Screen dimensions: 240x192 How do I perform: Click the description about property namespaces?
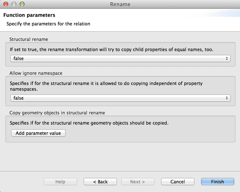coord(106,86)
